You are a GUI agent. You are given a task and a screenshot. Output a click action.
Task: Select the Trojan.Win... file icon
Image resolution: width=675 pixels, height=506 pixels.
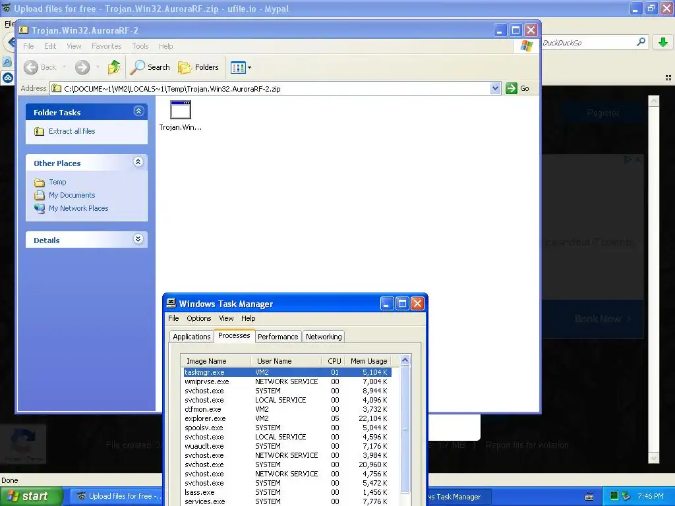pos(181,110)
